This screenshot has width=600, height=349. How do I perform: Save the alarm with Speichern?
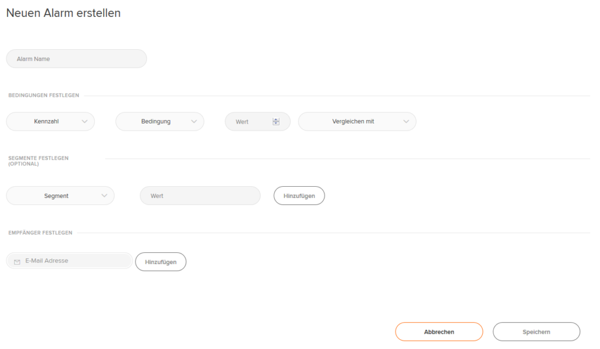click(x=537, y=332)
